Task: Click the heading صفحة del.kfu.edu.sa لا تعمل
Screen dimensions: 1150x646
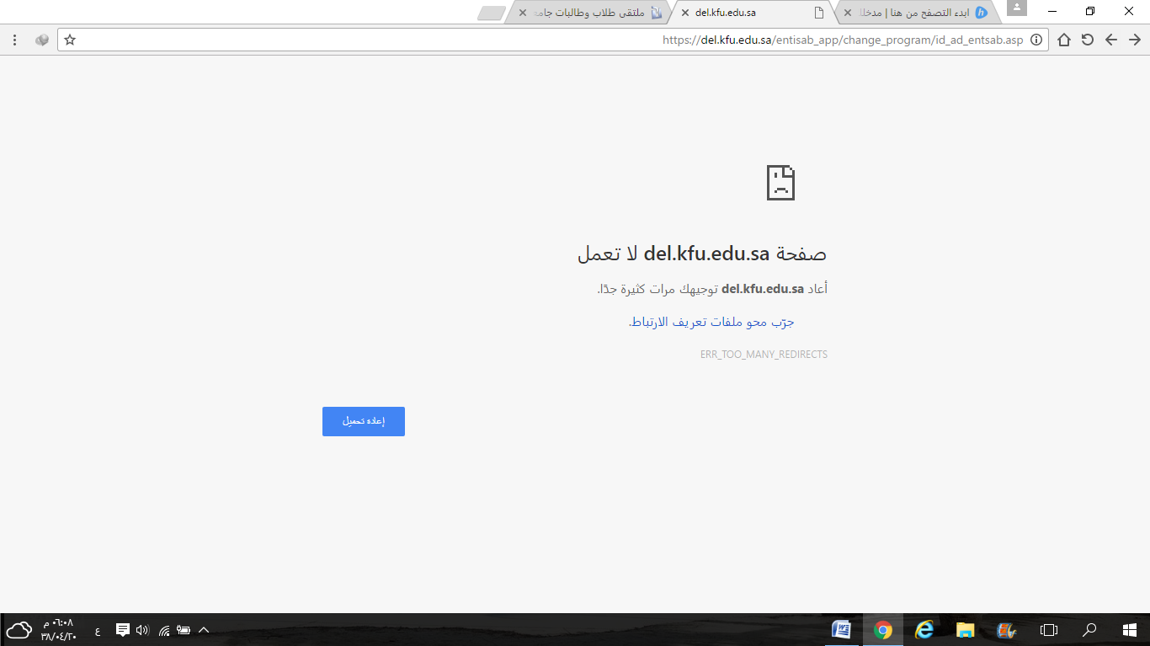Action: (x=702, y=254)
